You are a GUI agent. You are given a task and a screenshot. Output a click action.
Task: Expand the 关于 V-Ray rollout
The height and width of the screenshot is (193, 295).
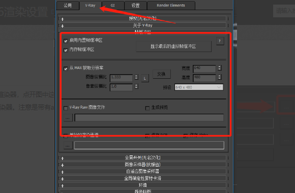coord(143,25)
